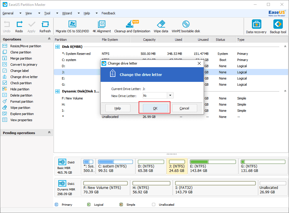
Task: Open the Wizard menu
Action: 67,13
